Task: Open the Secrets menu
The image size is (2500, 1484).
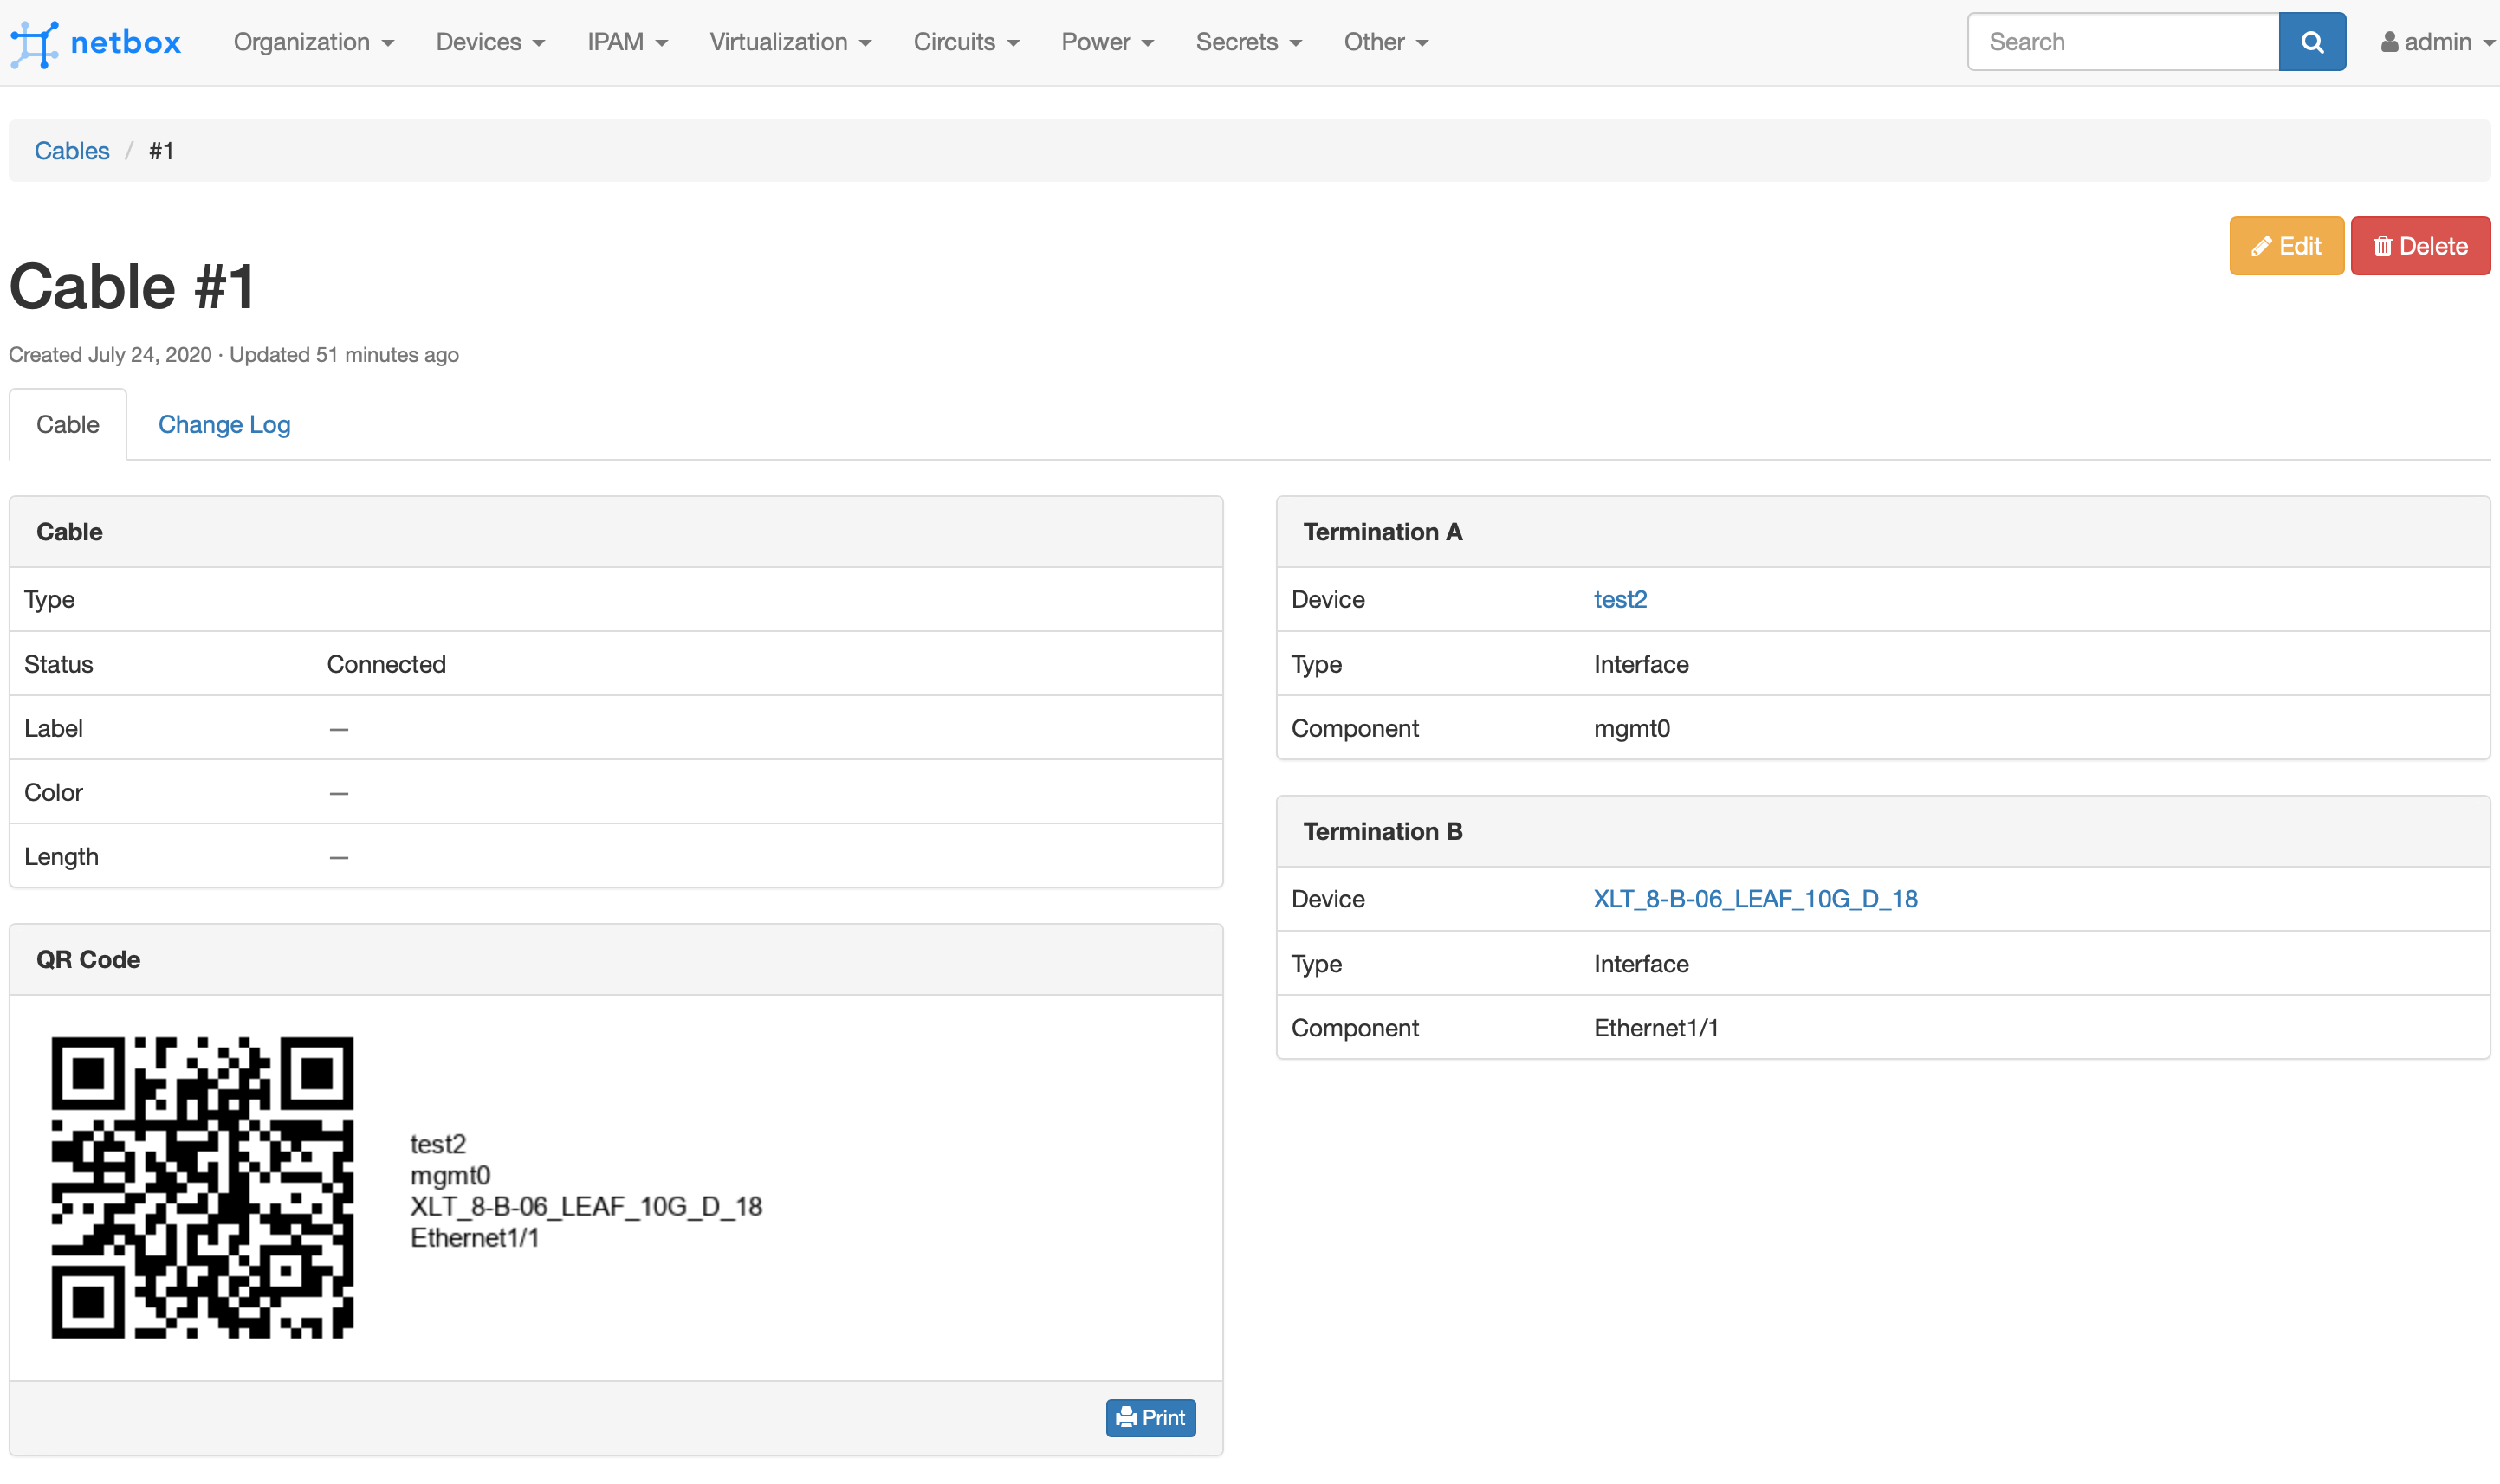Action: click(1247, 42)
